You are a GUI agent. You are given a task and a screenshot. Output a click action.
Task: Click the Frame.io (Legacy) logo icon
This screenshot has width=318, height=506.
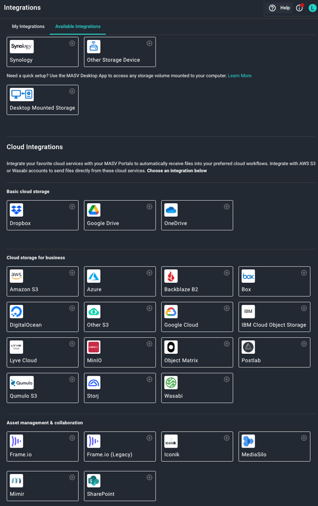click(x=94, y=441)
